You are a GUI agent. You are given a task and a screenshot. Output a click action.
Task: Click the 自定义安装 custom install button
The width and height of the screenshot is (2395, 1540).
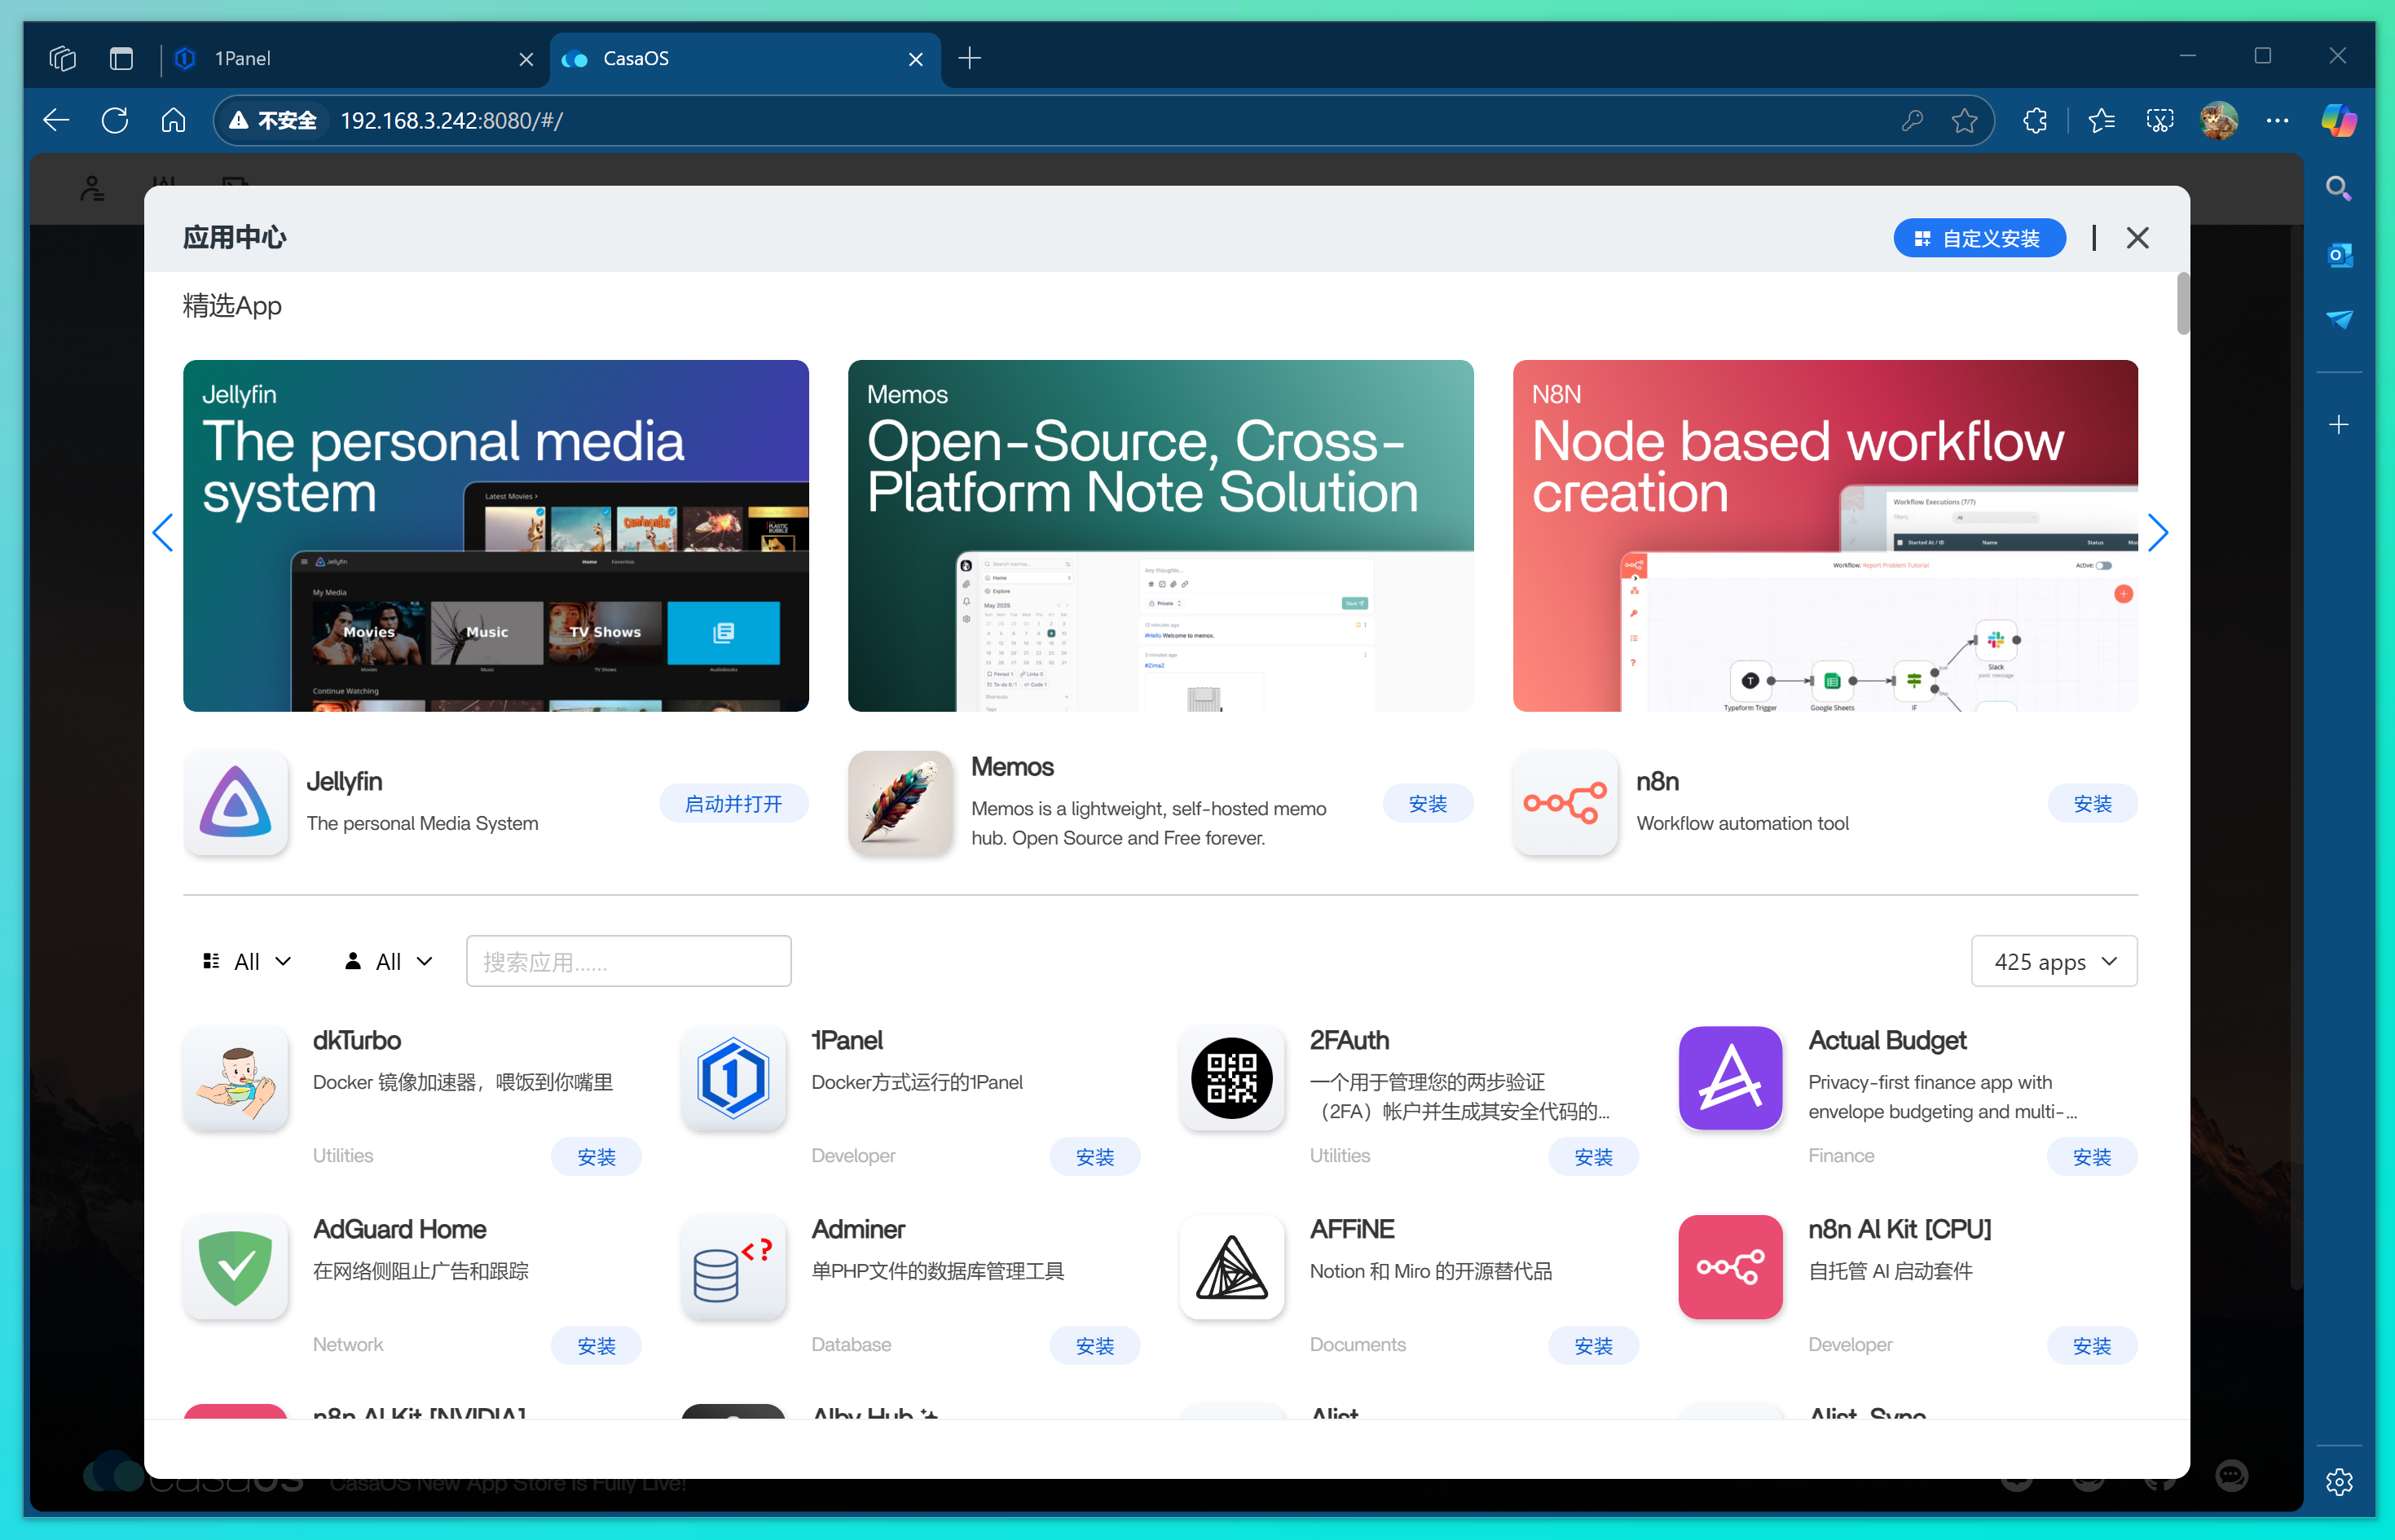point(1979,238)
